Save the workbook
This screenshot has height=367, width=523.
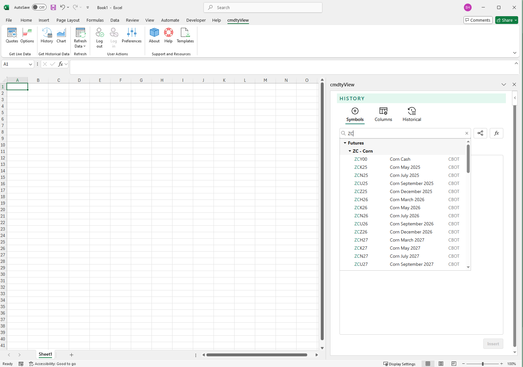tap(53, 7)
